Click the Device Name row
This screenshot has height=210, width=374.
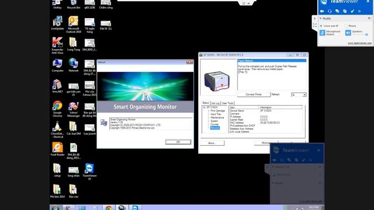(x=266, y=111)
